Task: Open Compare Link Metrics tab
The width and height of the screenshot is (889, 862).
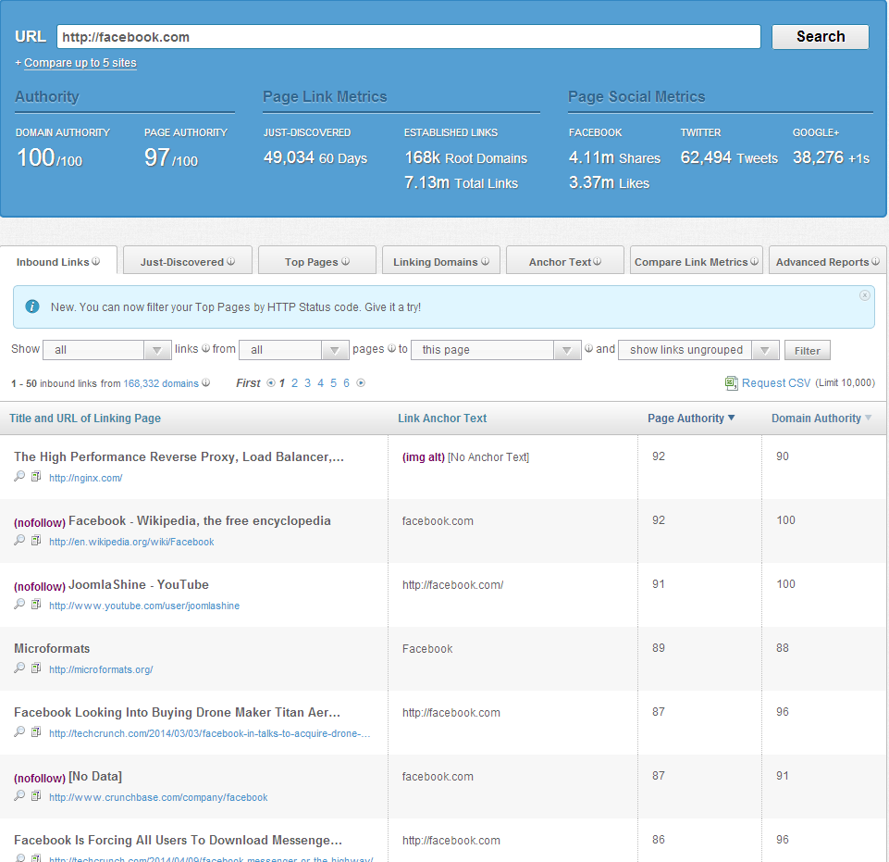Action: coord(697,261)
